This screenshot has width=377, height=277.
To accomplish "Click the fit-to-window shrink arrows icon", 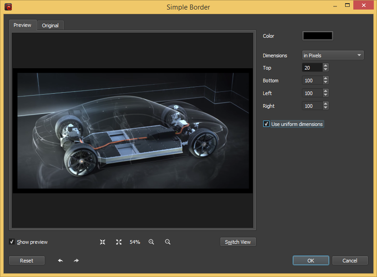I will point(102,242).
